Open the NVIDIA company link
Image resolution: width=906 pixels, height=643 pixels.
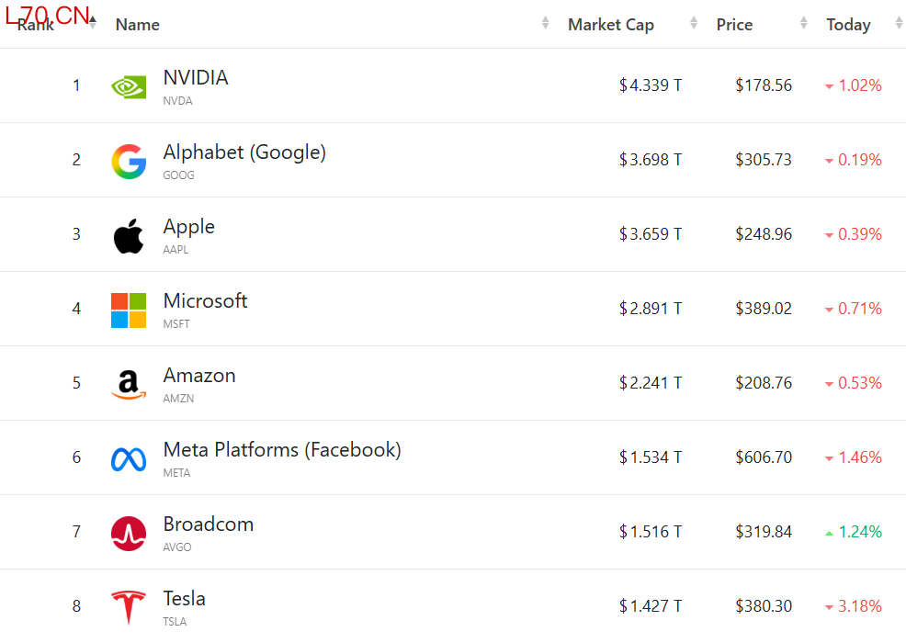[x=196, y=78]
